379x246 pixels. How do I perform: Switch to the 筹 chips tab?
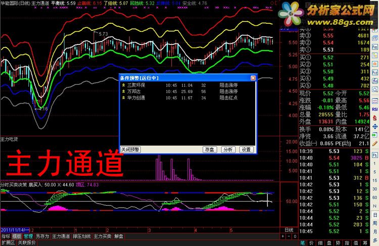tap(365, 242)
